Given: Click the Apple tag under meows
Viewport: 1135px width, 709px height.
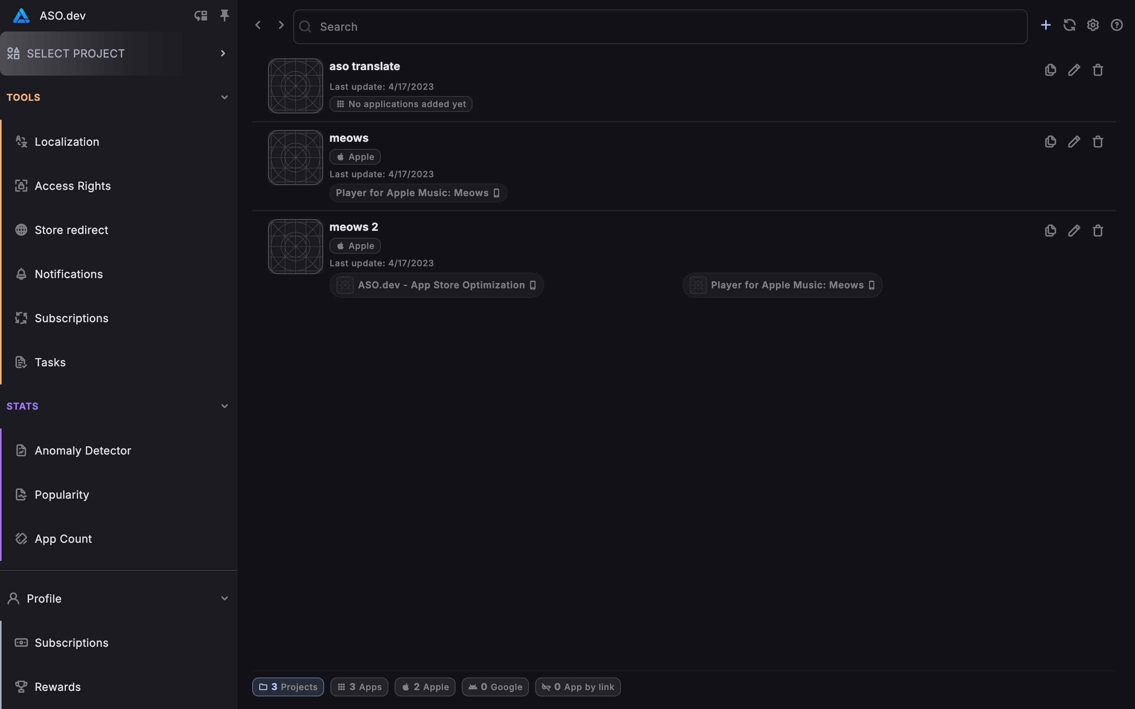Looking at the screenshot, I should pos(355,157).
